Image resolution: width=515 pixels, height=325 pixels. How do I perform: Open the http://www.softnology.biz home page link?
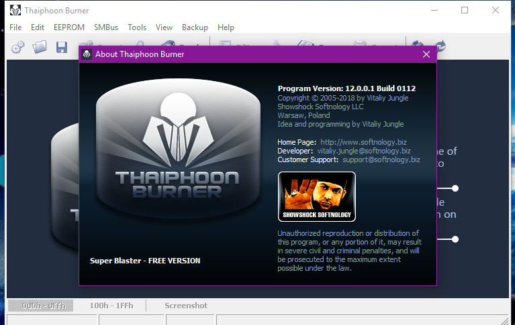pos(363,142)
